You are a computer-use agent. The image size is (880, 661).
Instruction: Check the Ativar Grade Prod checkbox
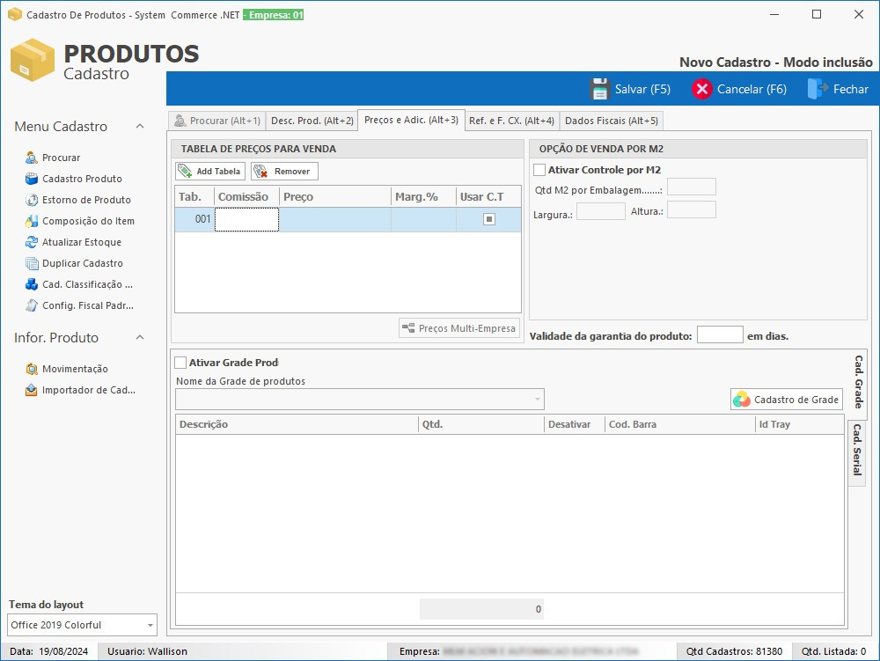tap(181, 363)
